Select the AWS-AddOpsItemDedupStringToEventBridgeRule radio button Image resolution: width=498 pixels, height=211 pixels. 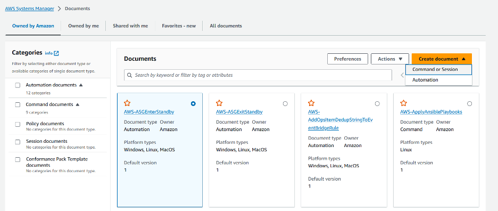(377, 104)
